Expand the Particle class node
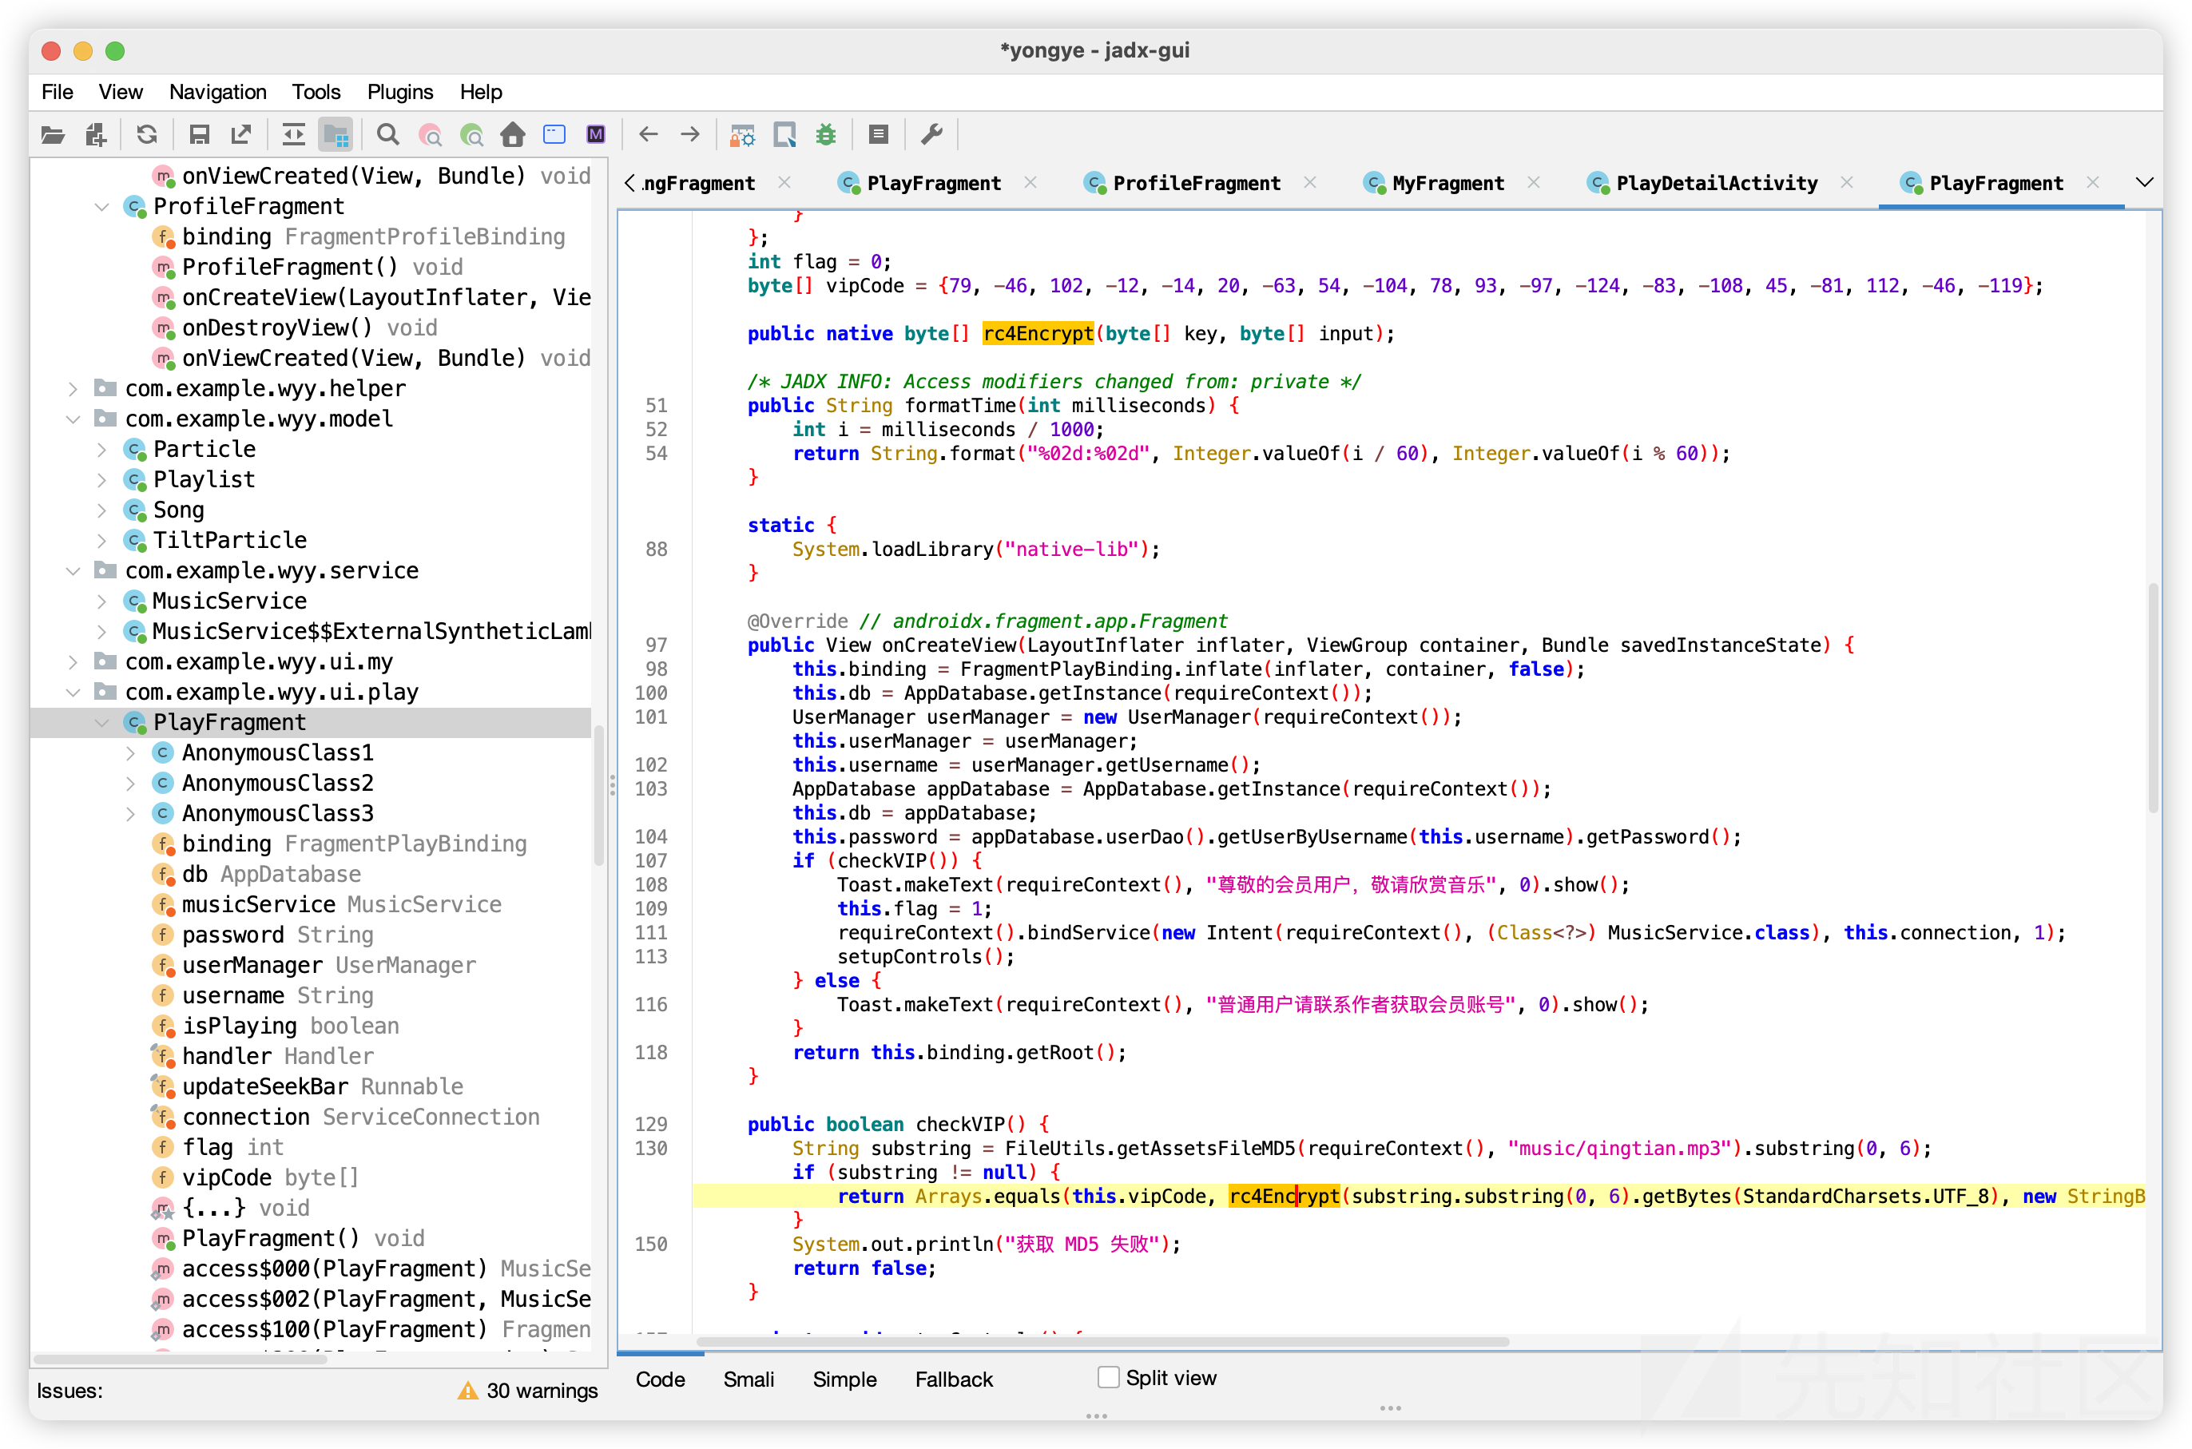 101,450
